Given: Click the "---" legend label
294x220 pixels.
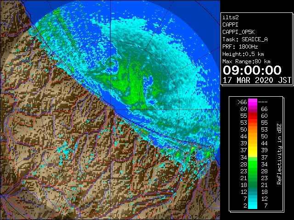Looking at the screenshot, I should coord(263,102).
